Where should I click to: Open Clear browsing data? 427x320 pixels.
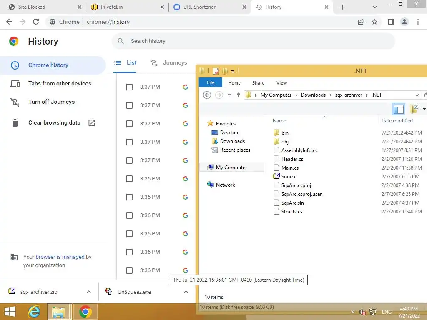click(x=53, y=123)
